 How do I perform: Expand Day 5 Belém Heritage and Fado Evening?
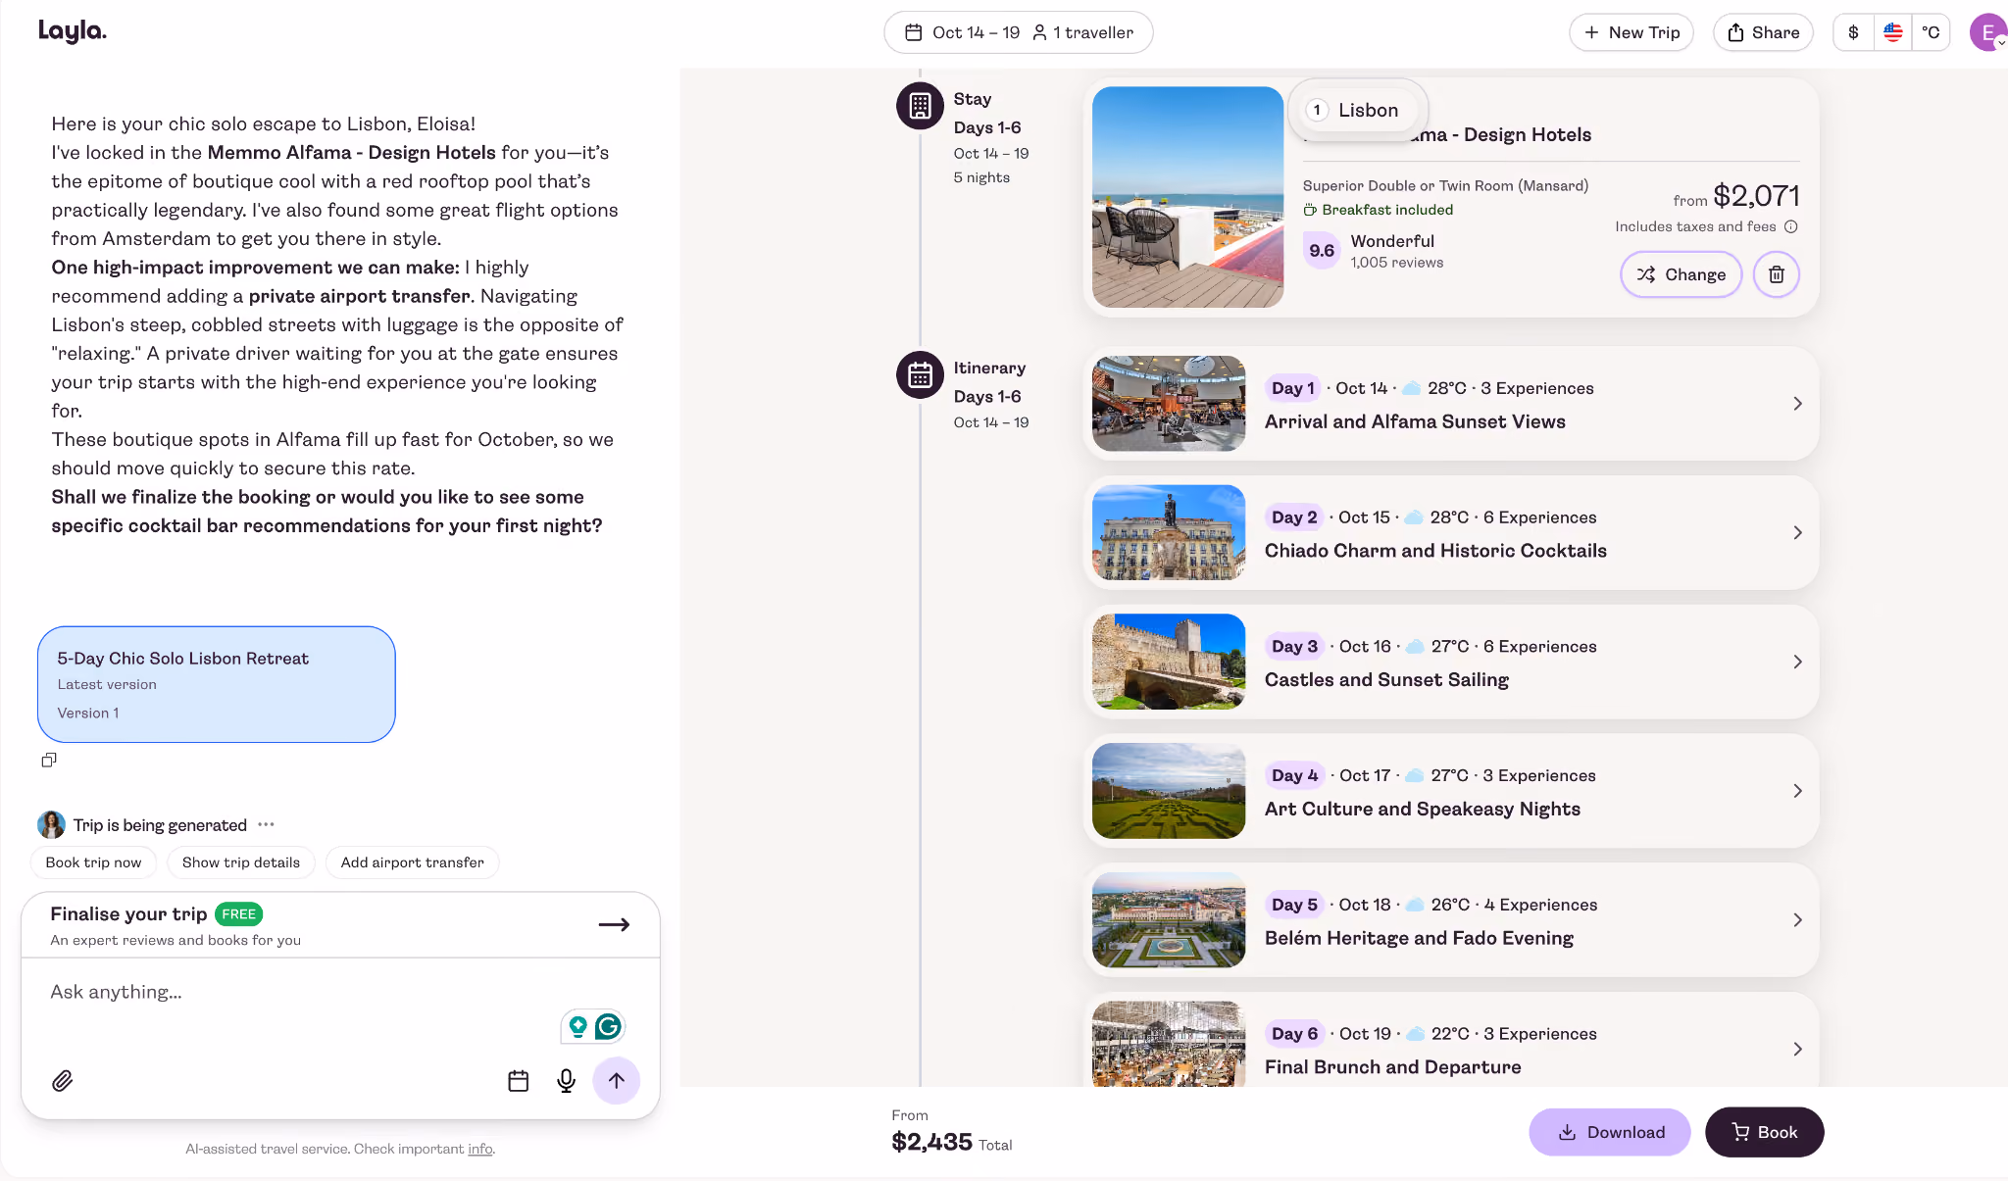[x=1451, y=920]
